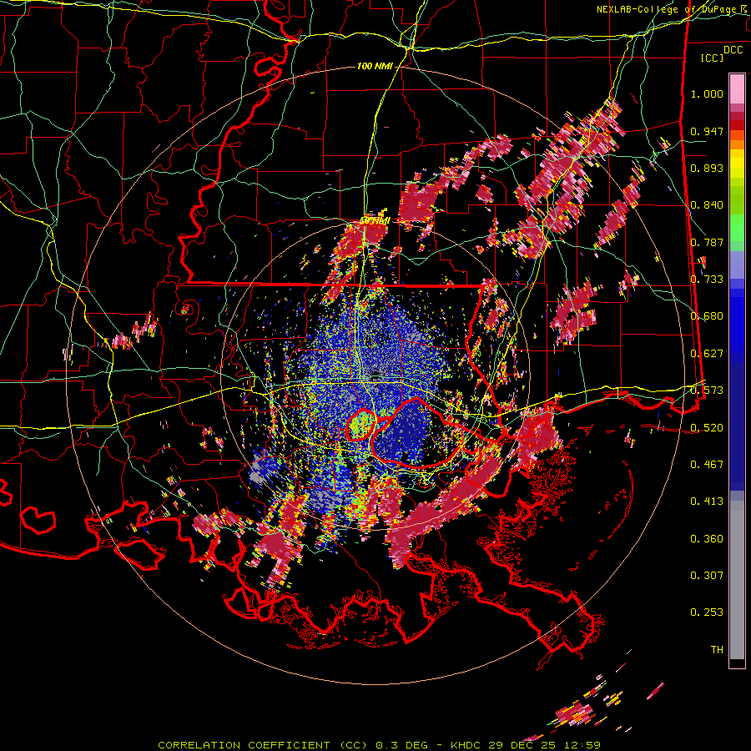Click the 100 NMI range ring label
The width and height of the screenshot is (751, 751).
(x=375, y=66)
